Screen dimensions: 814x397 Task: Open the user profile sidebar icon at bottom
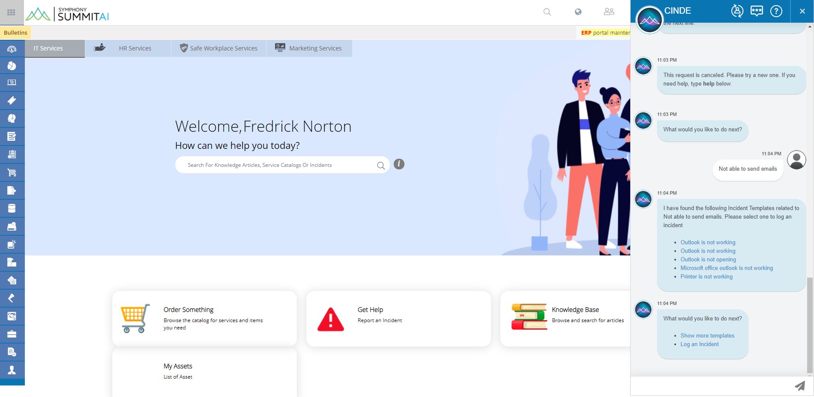click(x=12, y=370)
